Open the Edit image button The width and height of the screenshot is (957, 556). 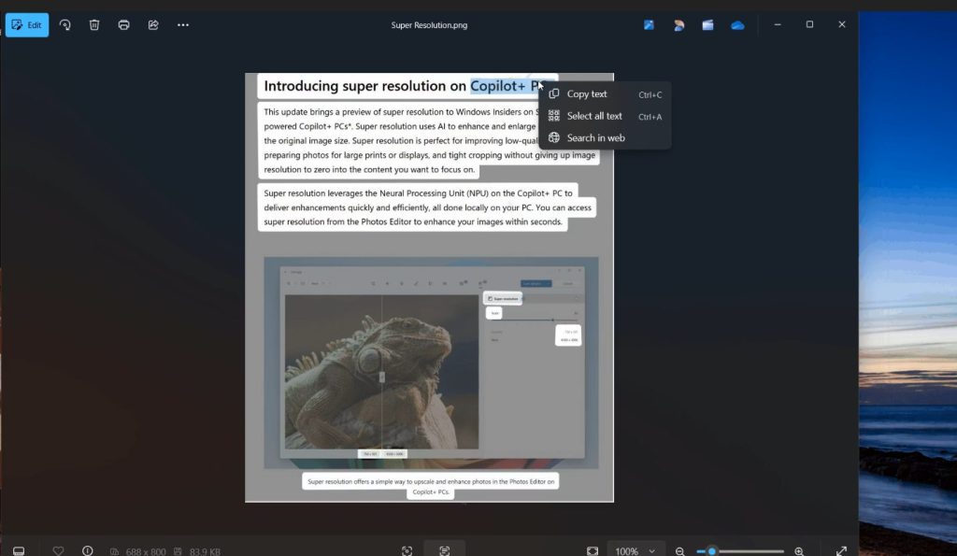[27, 25]
